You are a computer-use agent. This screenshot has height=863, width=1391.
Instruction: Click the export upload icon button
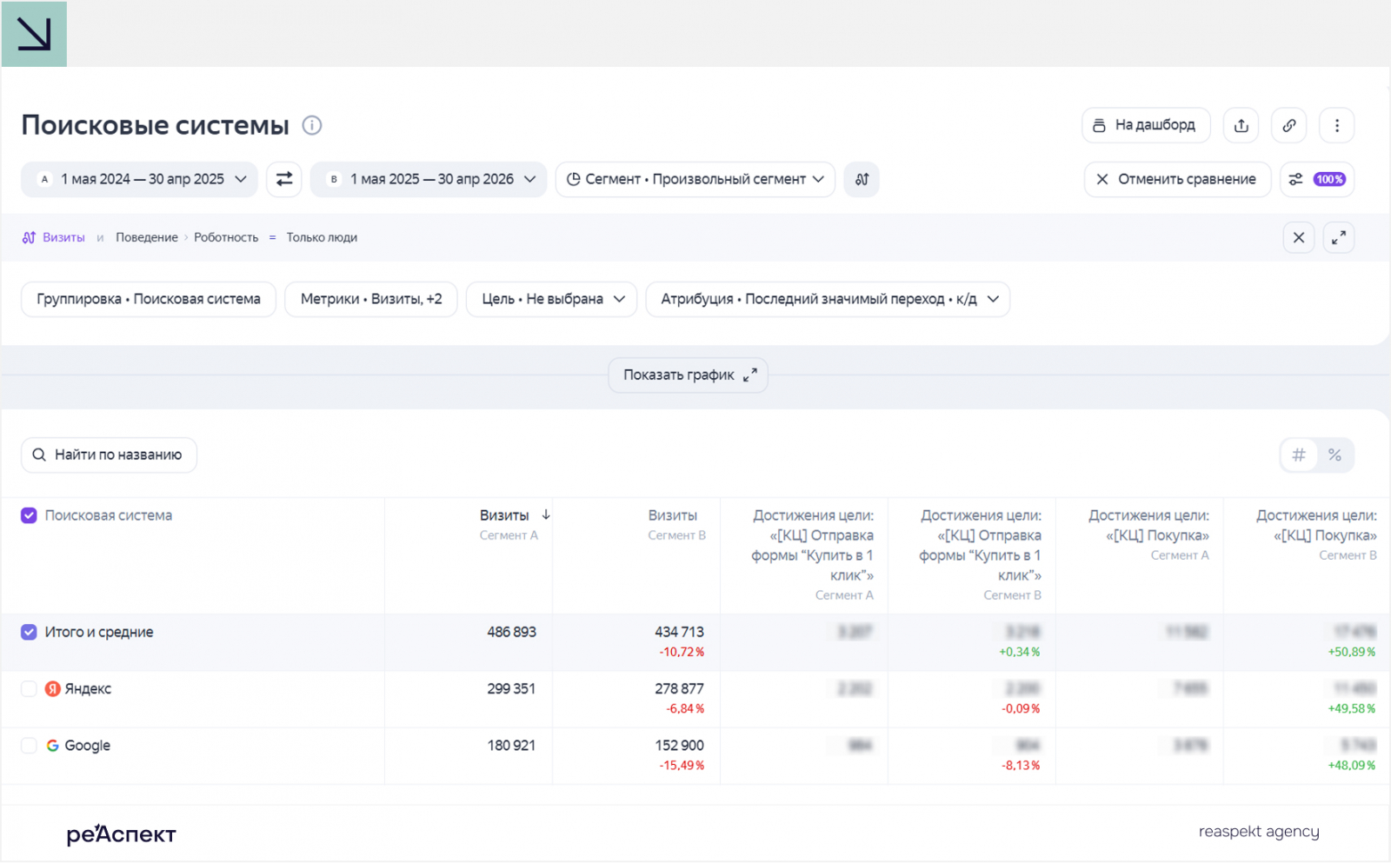1241,125
